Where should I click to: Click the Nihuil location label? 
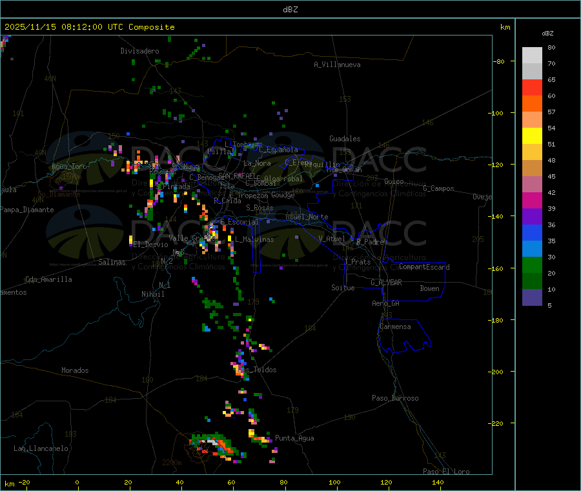(x=152, y=294)
